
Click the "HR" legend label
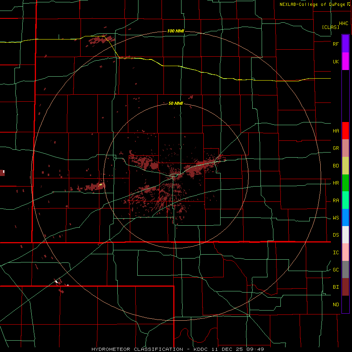pyautogui.click(x=336, y=183)
